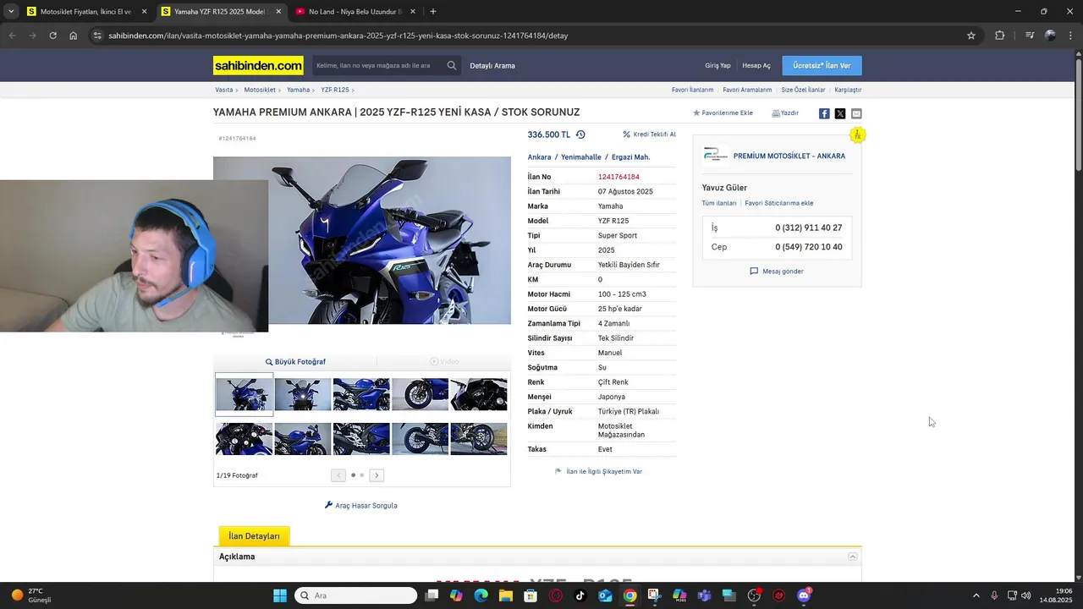This screenshot has width=1083, height=609.
Task: Click the page vertical scrollbar
Action: pyautogui.click(x=1078, y=114)
